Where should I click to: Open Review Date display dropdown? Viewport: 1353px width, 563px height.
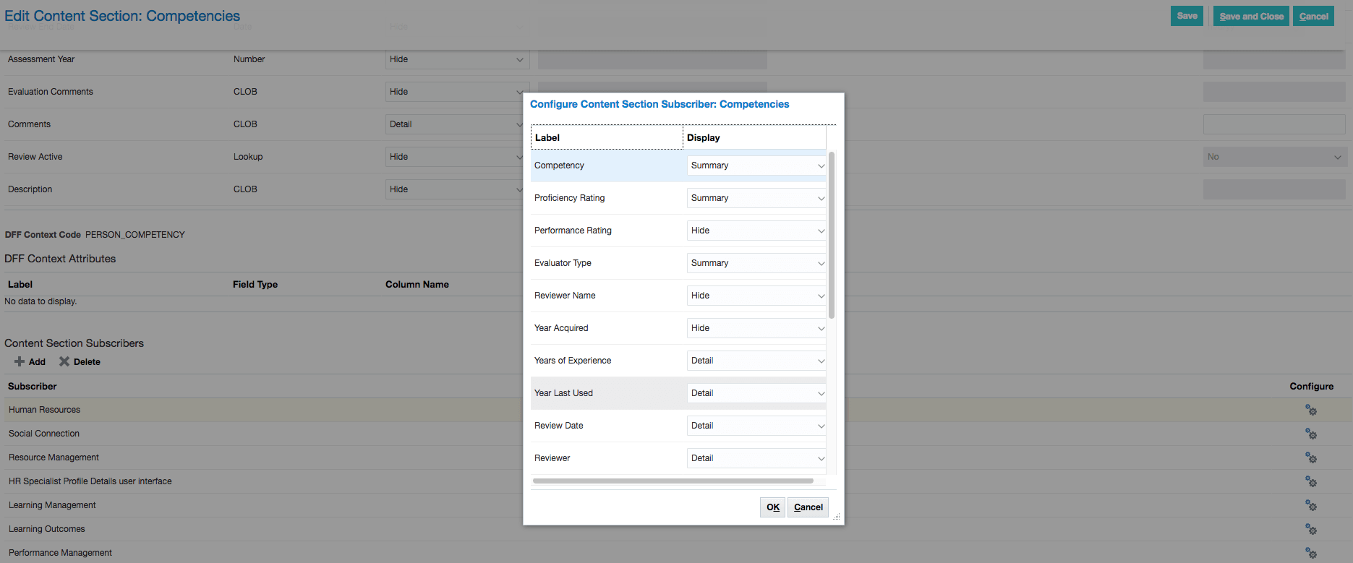[x=756, y=426]
